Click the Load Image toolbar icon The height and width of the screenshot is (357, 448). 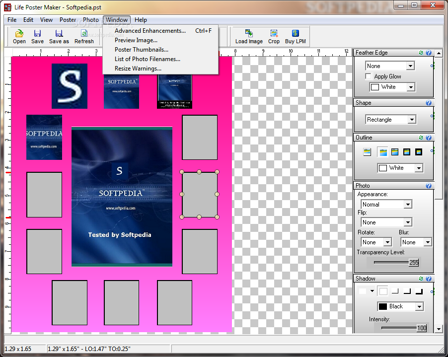coord(249,34)
